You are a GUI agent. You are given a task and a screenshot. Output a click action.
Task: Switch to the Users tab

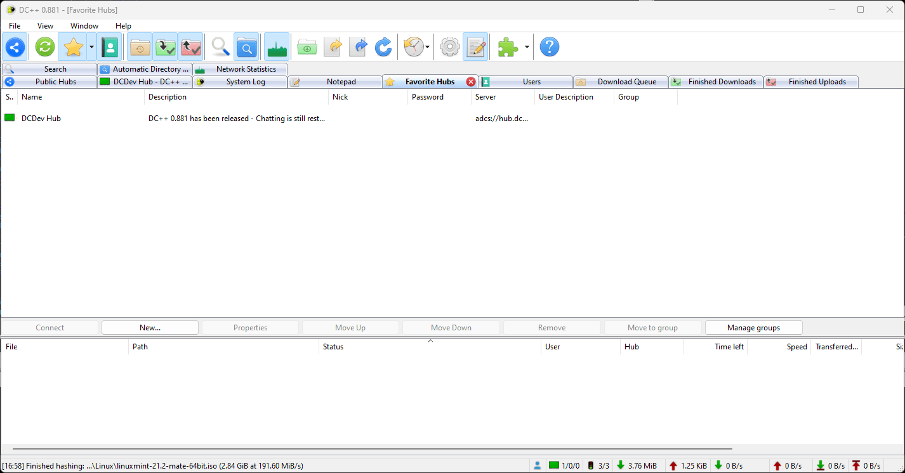click(x=526, y=82)
